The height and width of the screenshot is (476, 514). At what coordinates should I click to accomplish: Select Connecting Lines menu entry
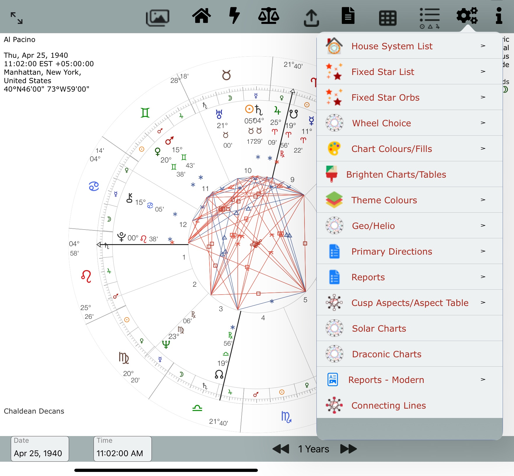pyautogui.click(x=388, y=405)
